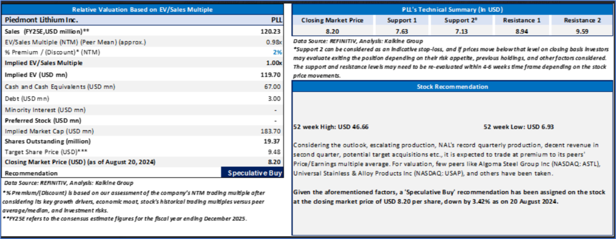Click the Resistance 2 column header

pos(582,20)
